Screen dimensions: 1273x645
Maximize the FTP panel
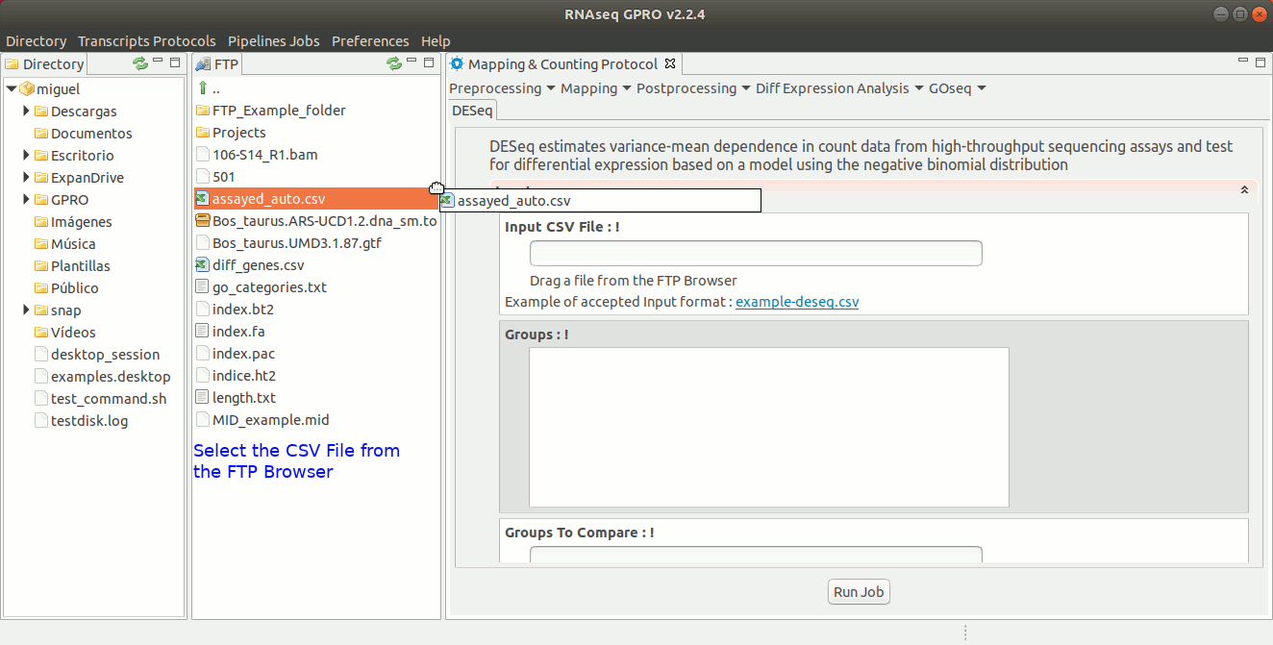point(429,62)
